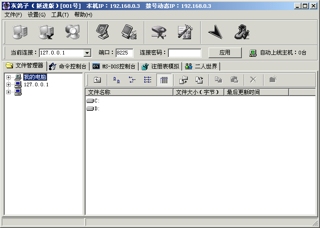Click the up-one-folder icon in file toolbar
Screen dimensions: 320x228
tap(97, 80)
